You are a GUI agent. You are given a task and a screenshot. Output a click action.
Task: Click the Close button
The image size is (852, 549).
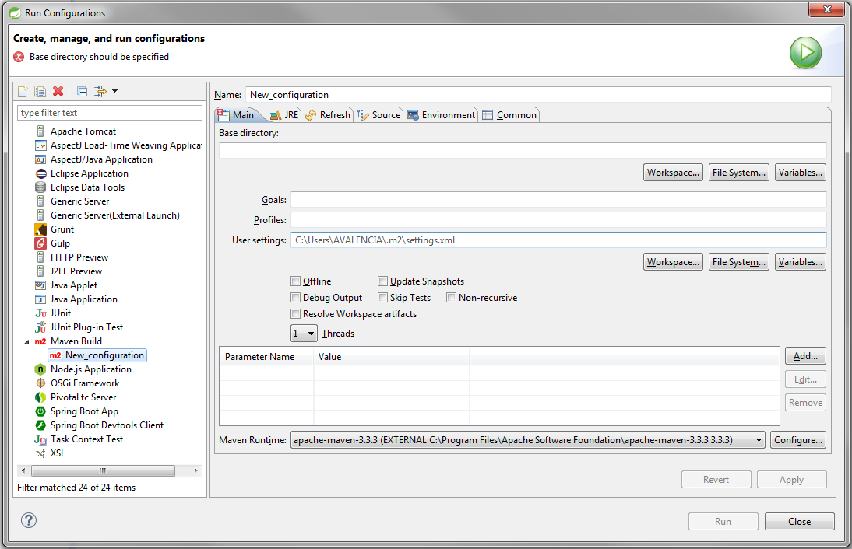(x=799, y=521)
